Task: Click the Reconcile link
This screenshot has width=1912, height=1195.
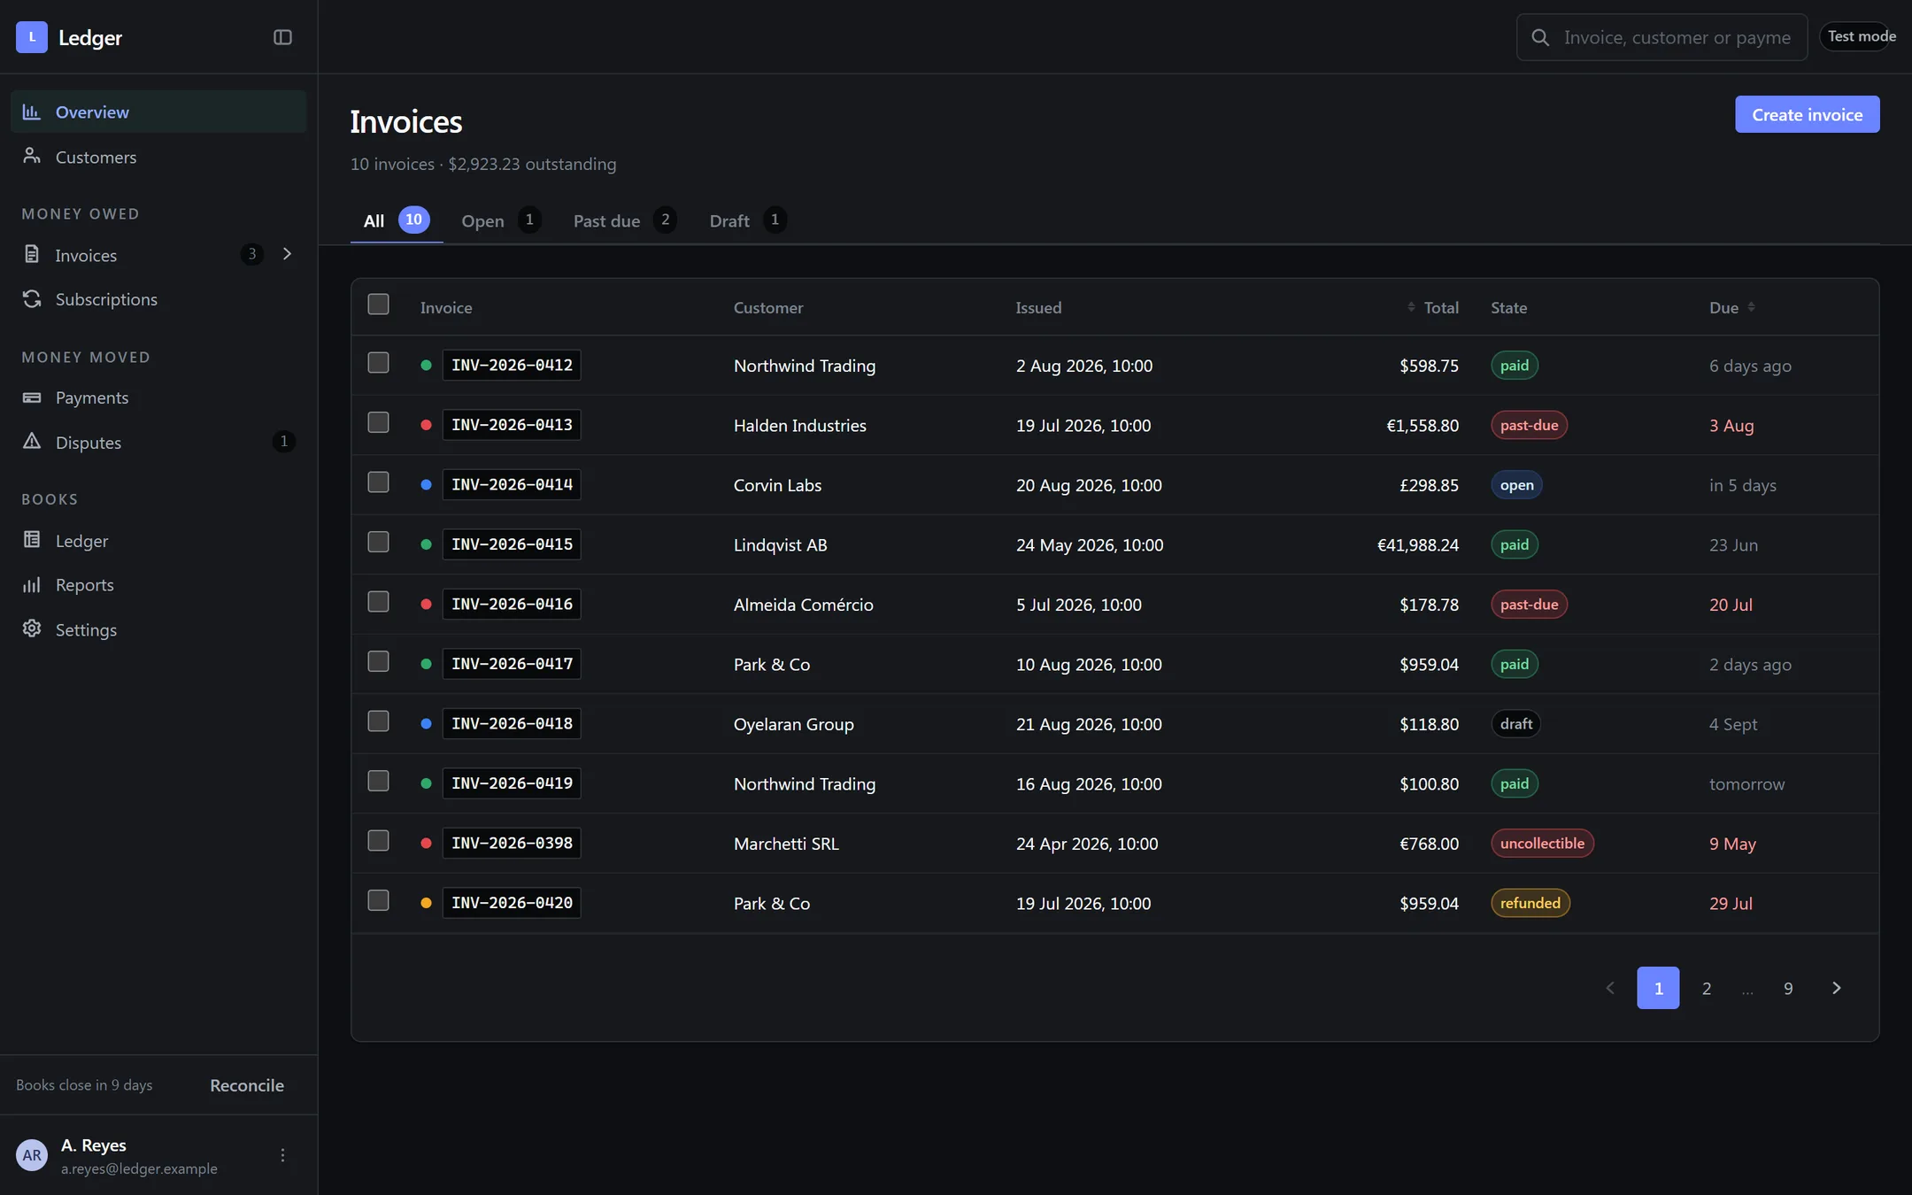Action: tap(247, 1085)
